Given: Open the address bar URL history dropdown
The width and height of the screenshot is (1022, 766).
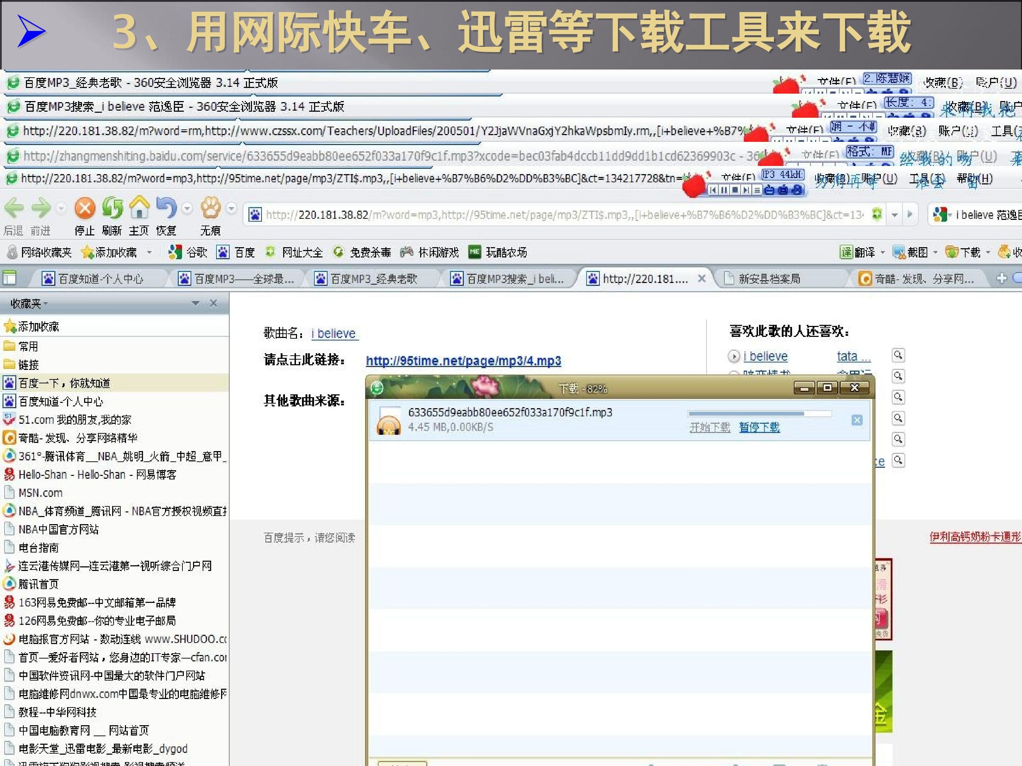Looking at the screenshot, I should click(895, 214).
